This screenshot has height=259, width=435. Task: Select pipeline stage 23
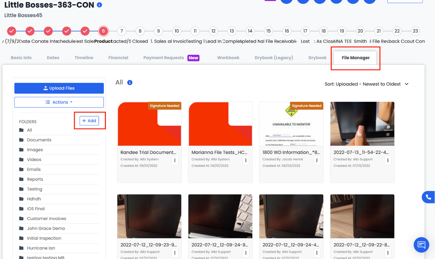pyautogui.click(x=415, y=31)
